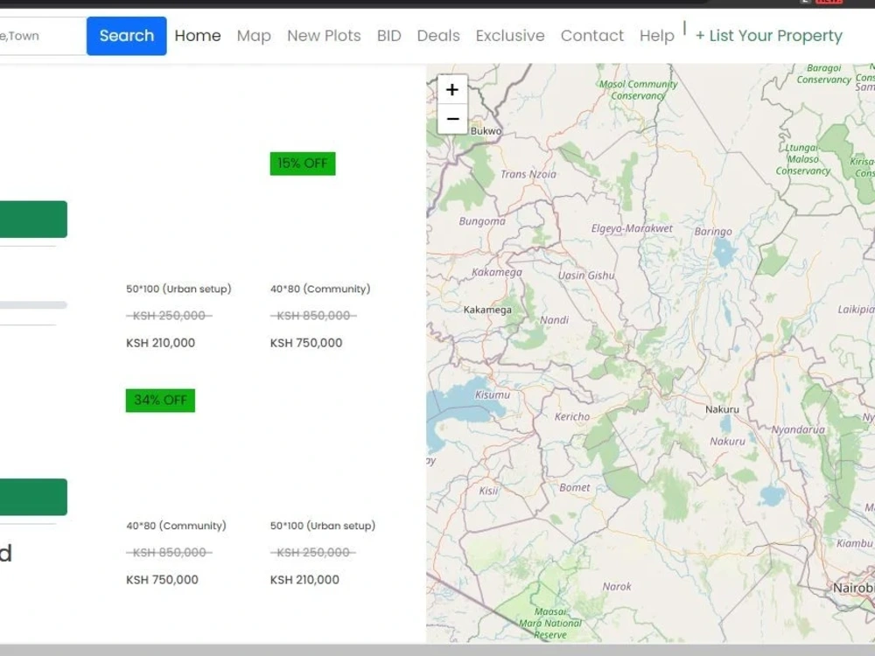
Task: Click the 15% OFF discount badge
Action: point(302,163)
